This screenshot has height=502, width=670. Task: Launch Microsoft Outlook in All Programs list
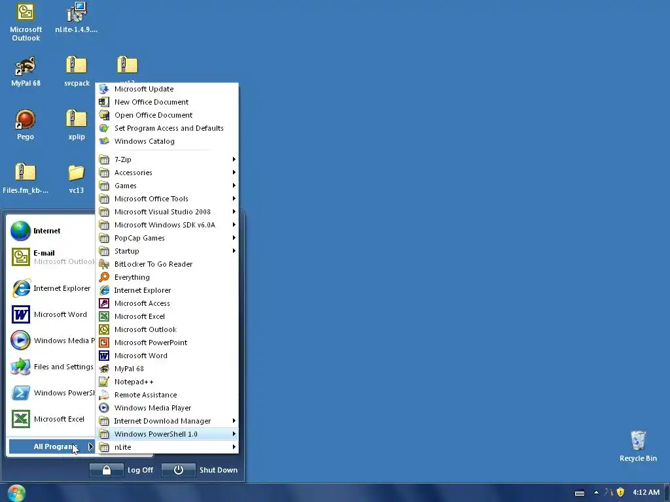(167, 329)
